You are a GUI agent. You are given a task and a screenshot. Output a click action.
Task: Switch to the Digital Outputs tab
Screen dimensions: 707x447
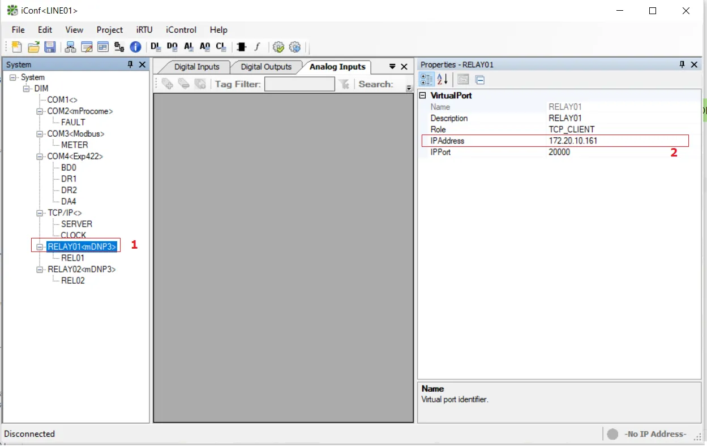point(266,67)
